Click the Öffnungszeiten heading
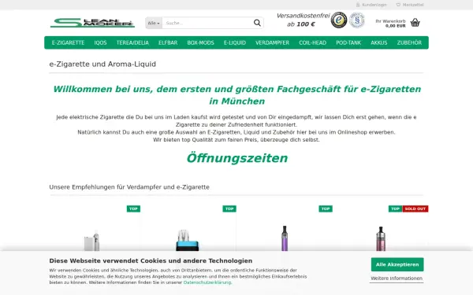Screen dimensions: 473x295 tap(236, 158)
